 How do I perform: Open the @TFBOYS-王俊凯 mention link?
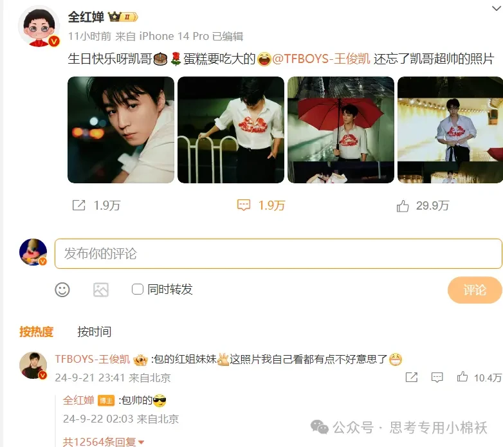tap(321, 59)
